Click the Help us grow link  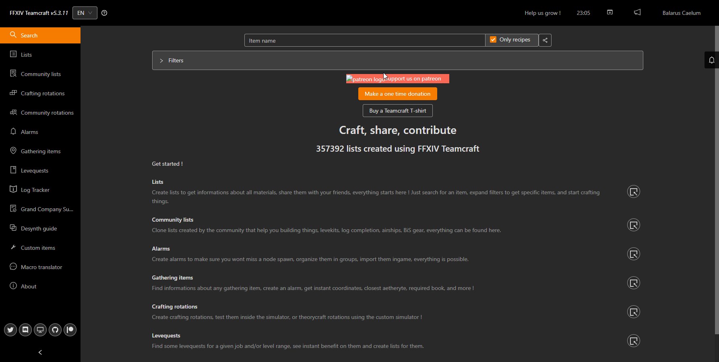542,13
